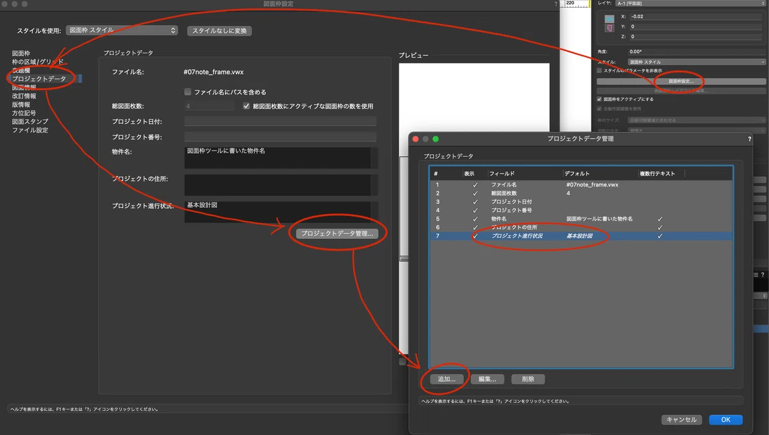Click プロジェクト日付 input field
Screen dimensions: 769x435
[x=280, y=122]
